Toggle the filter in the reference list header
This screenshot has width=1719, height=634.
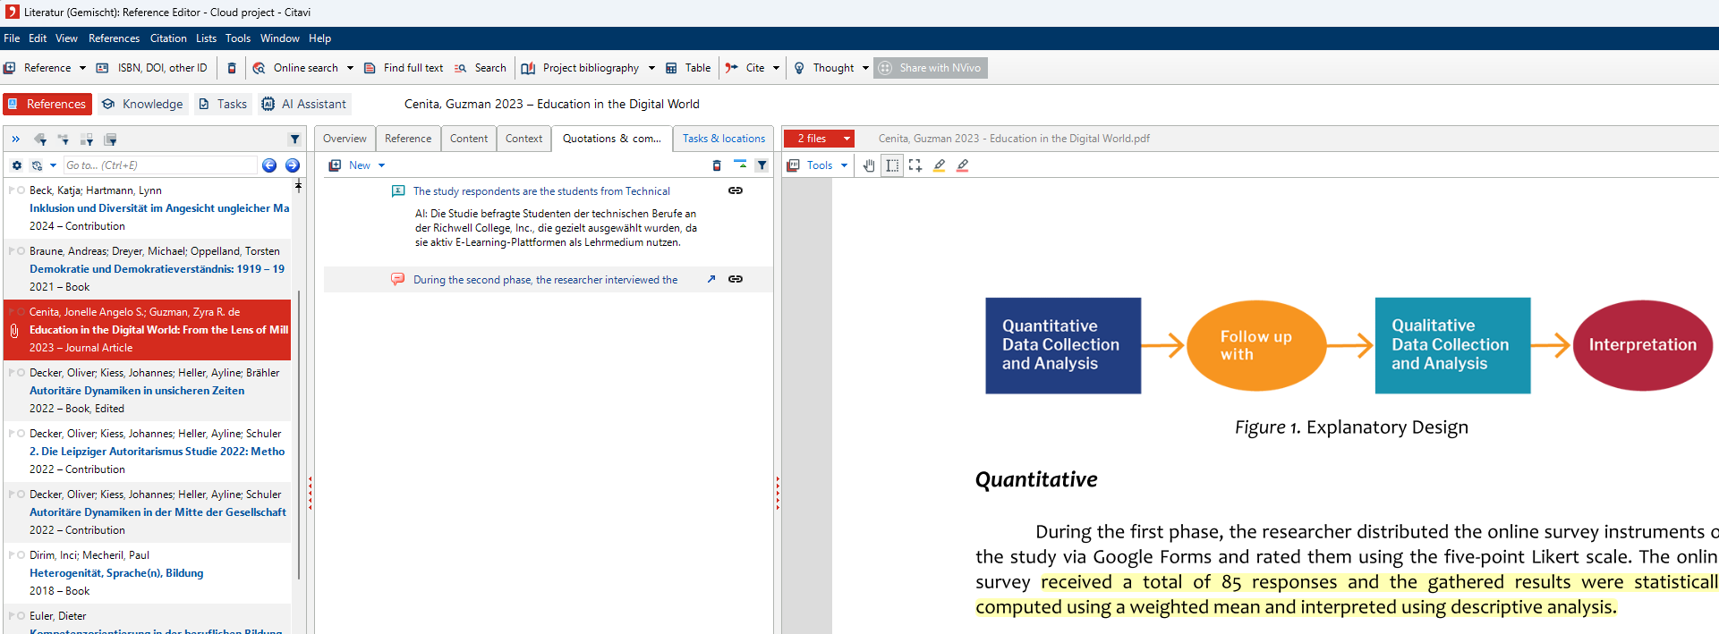coord(294,139)
